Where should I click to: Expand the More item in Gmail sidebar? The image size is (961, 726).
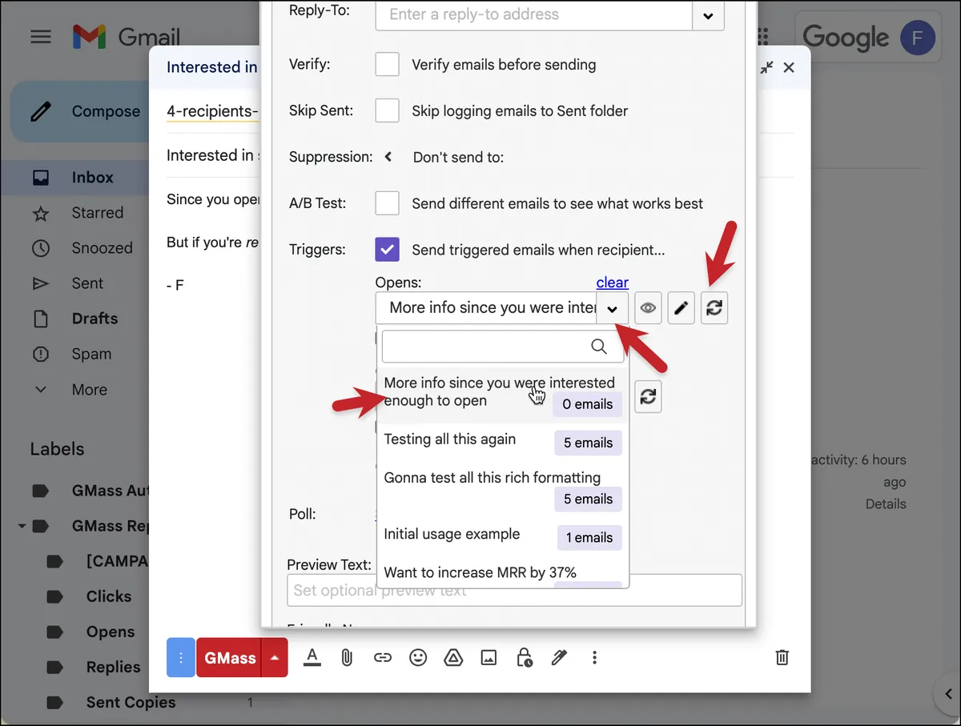pos(89,390)
